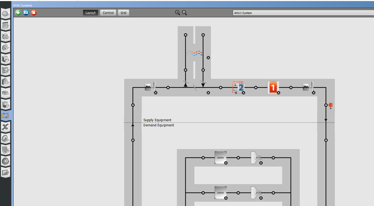Screen dimensions: 374x206
Task: Select the supply fan on the right
Action: point(309,87)
